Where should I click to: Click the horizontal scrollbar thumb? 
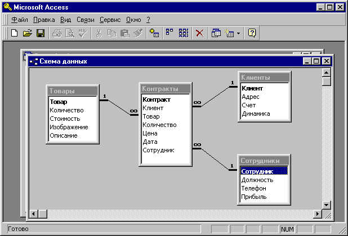43,214
